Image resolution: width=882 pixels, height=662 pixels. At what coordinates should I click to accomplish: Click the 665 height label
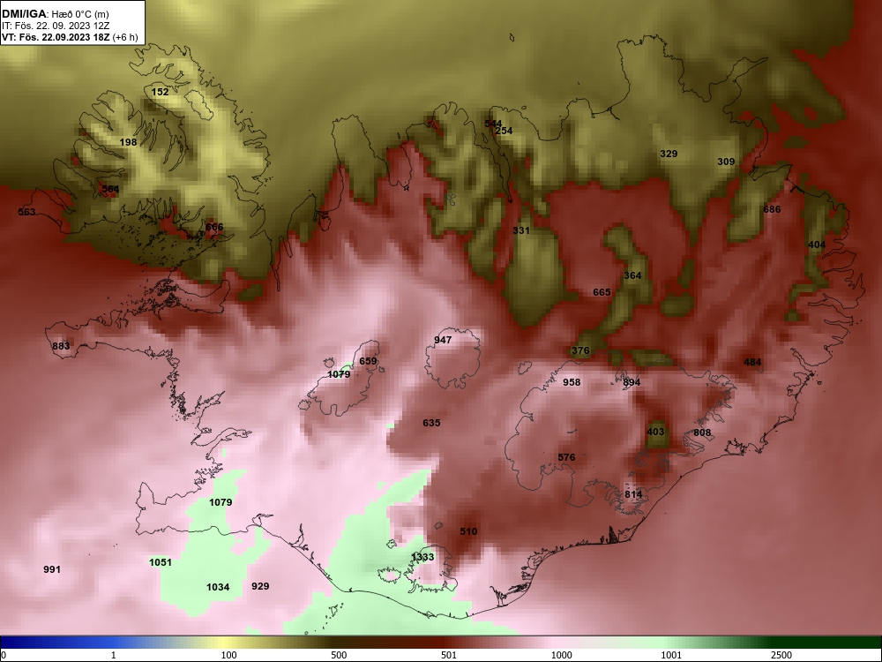602,292
